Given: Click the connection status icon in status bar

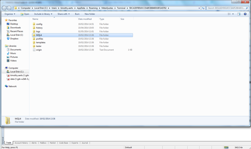Looking at the screenshot, I should click(226, 147).
